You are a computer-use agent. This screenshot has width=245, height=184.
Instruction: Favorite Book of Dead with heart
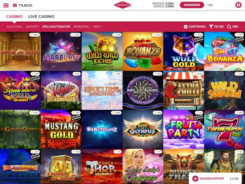pyautogui.click(x=32, y=35)
